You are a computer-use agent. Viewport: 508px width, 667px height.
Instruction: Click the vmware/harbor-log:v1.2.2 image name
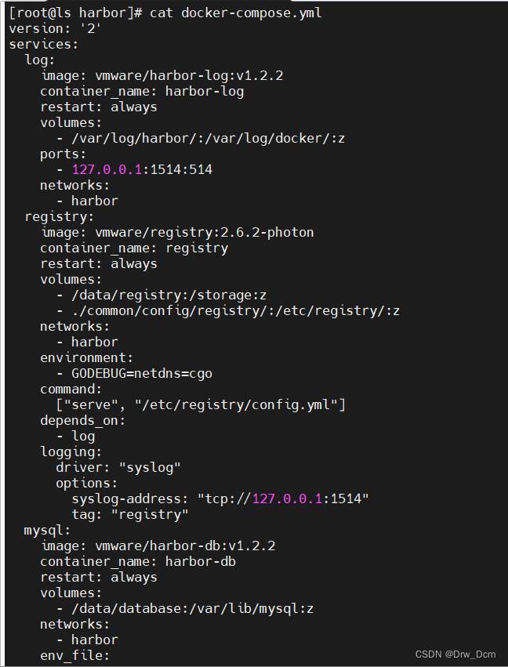coord(189,76)
